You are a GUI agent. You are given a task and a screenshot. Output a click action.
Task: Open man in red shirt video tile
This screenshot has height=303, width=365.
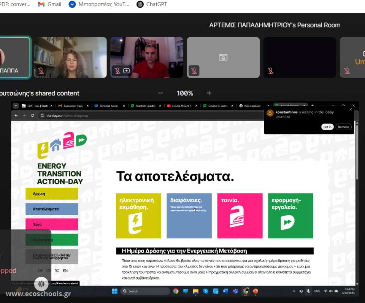tap(147, 57)
